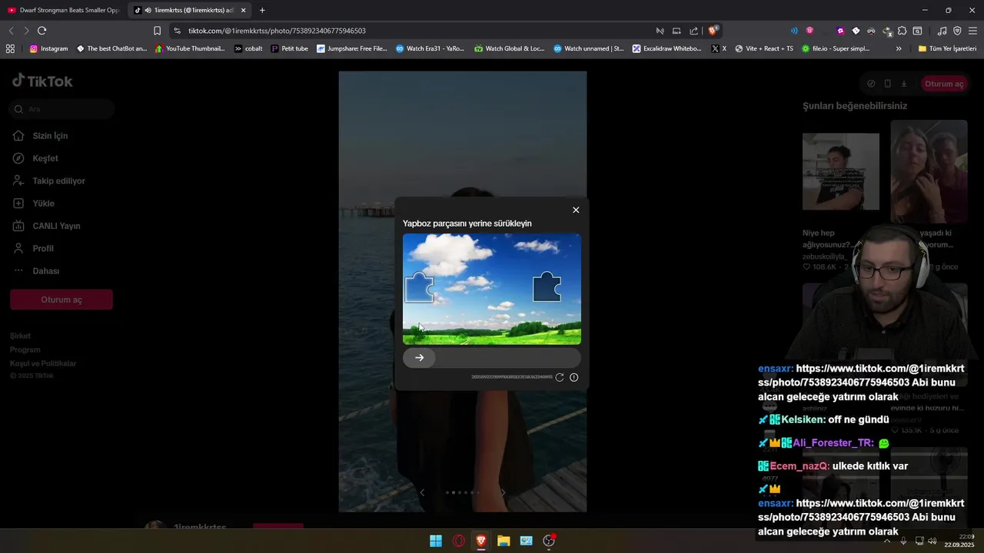Click top-right Oturum aç button
The height and width of the screenshot is (553, 984).
point(944,84)
